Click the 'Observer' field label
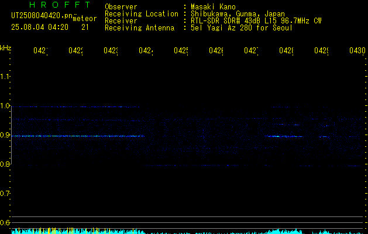 coord(121,7)
